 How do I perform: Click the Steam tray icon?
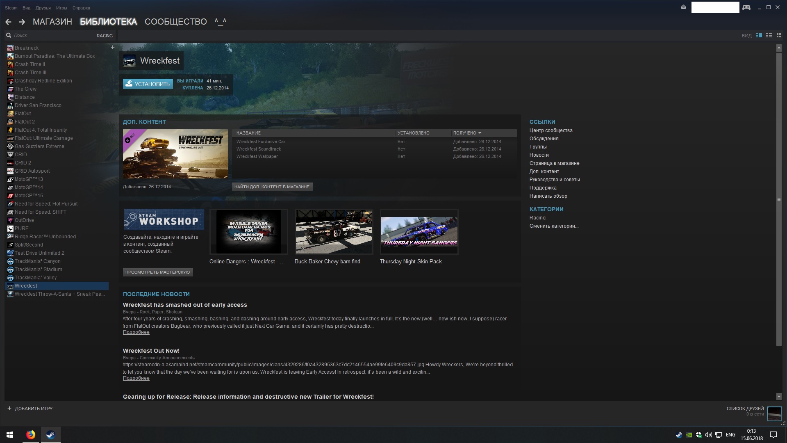click(679, 435)
